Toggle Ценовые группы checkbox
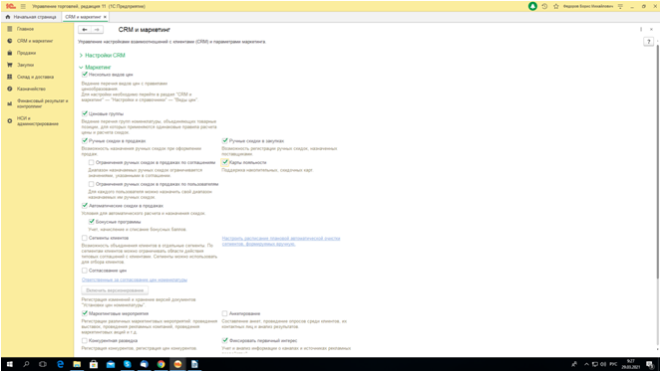Image resolution: width=661 pixels, height=372 pixels. [85, 113]
